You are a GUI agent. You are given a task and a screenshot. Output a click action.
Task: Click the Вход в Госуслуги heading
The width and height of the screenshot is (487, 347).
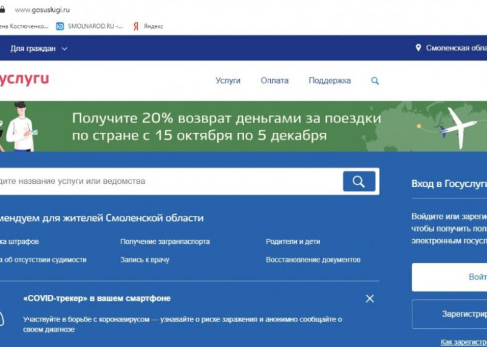(x=449, y=184)
